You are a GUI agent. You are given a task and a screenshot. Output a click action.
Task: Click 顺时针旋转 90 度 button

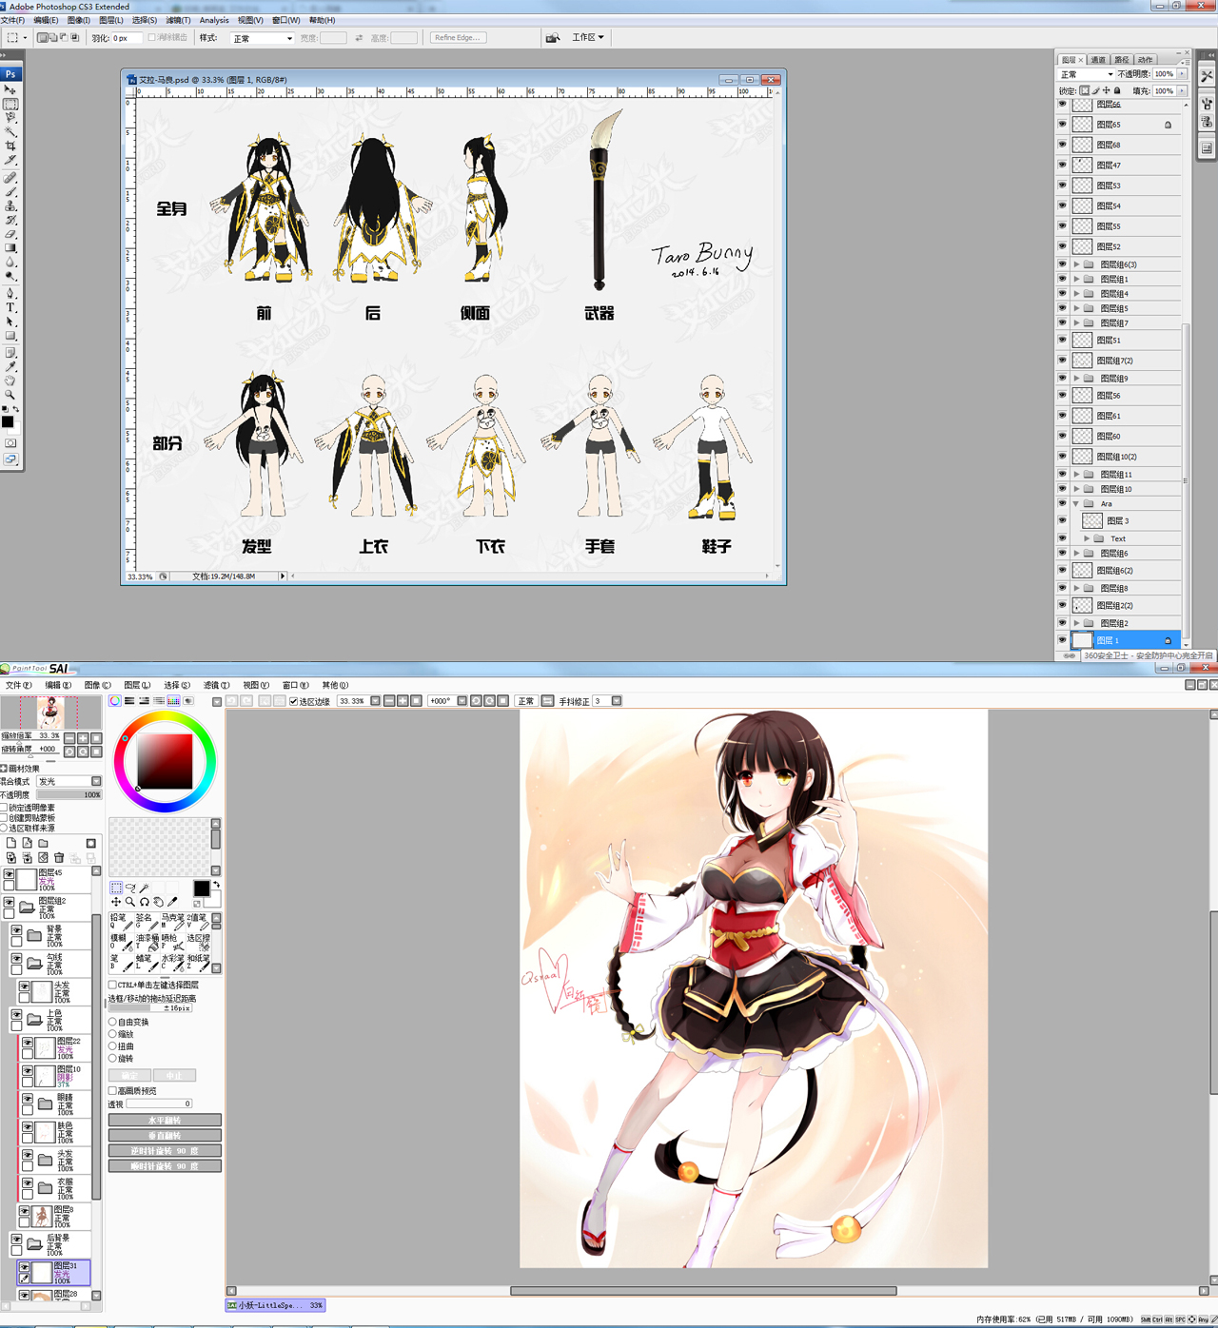tap(165, 1166)
